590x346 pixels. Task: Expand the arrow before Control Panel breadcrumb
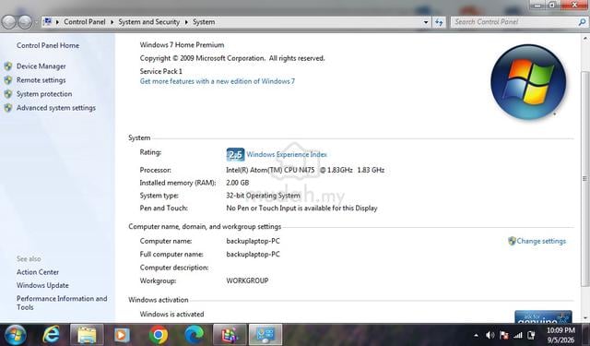click(57, 22)
